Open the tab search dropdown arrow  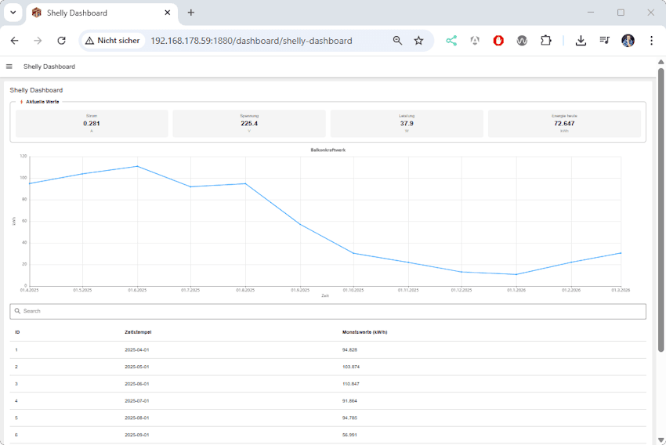(13, 13)
